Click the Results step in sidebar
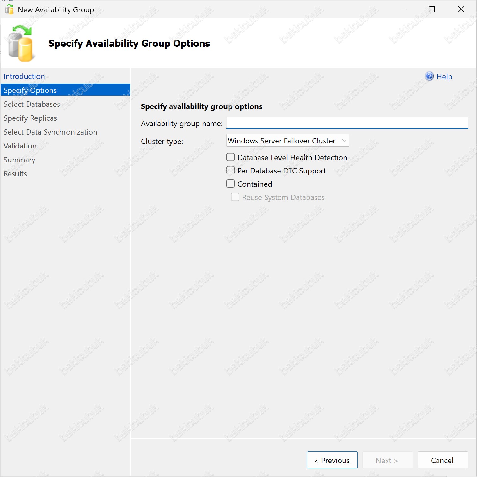This screenshot has width=477, height=477. 15,174
